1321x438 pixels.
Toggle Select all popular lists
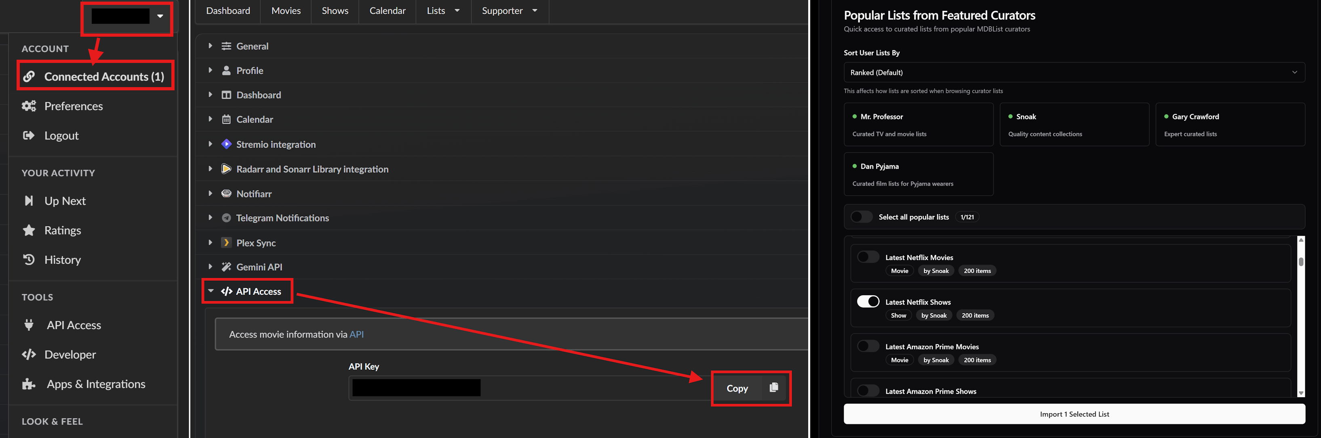[862, 217]
